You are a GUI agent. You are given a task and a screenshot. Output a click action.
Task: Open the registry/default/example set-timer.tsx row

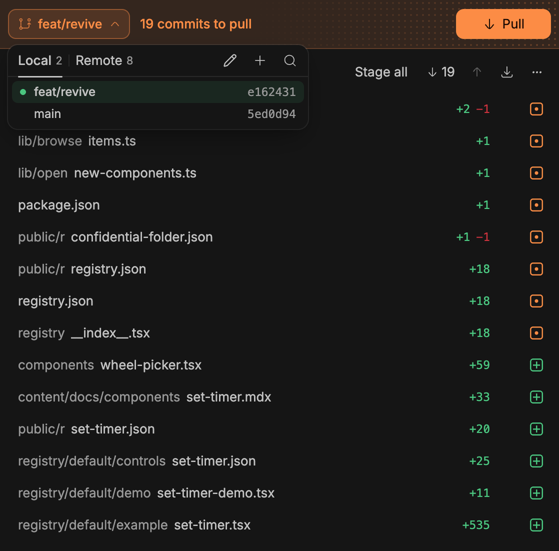pyautogui.click(x=279, y=525)
